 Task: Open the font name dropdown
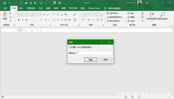click(33, 14)
